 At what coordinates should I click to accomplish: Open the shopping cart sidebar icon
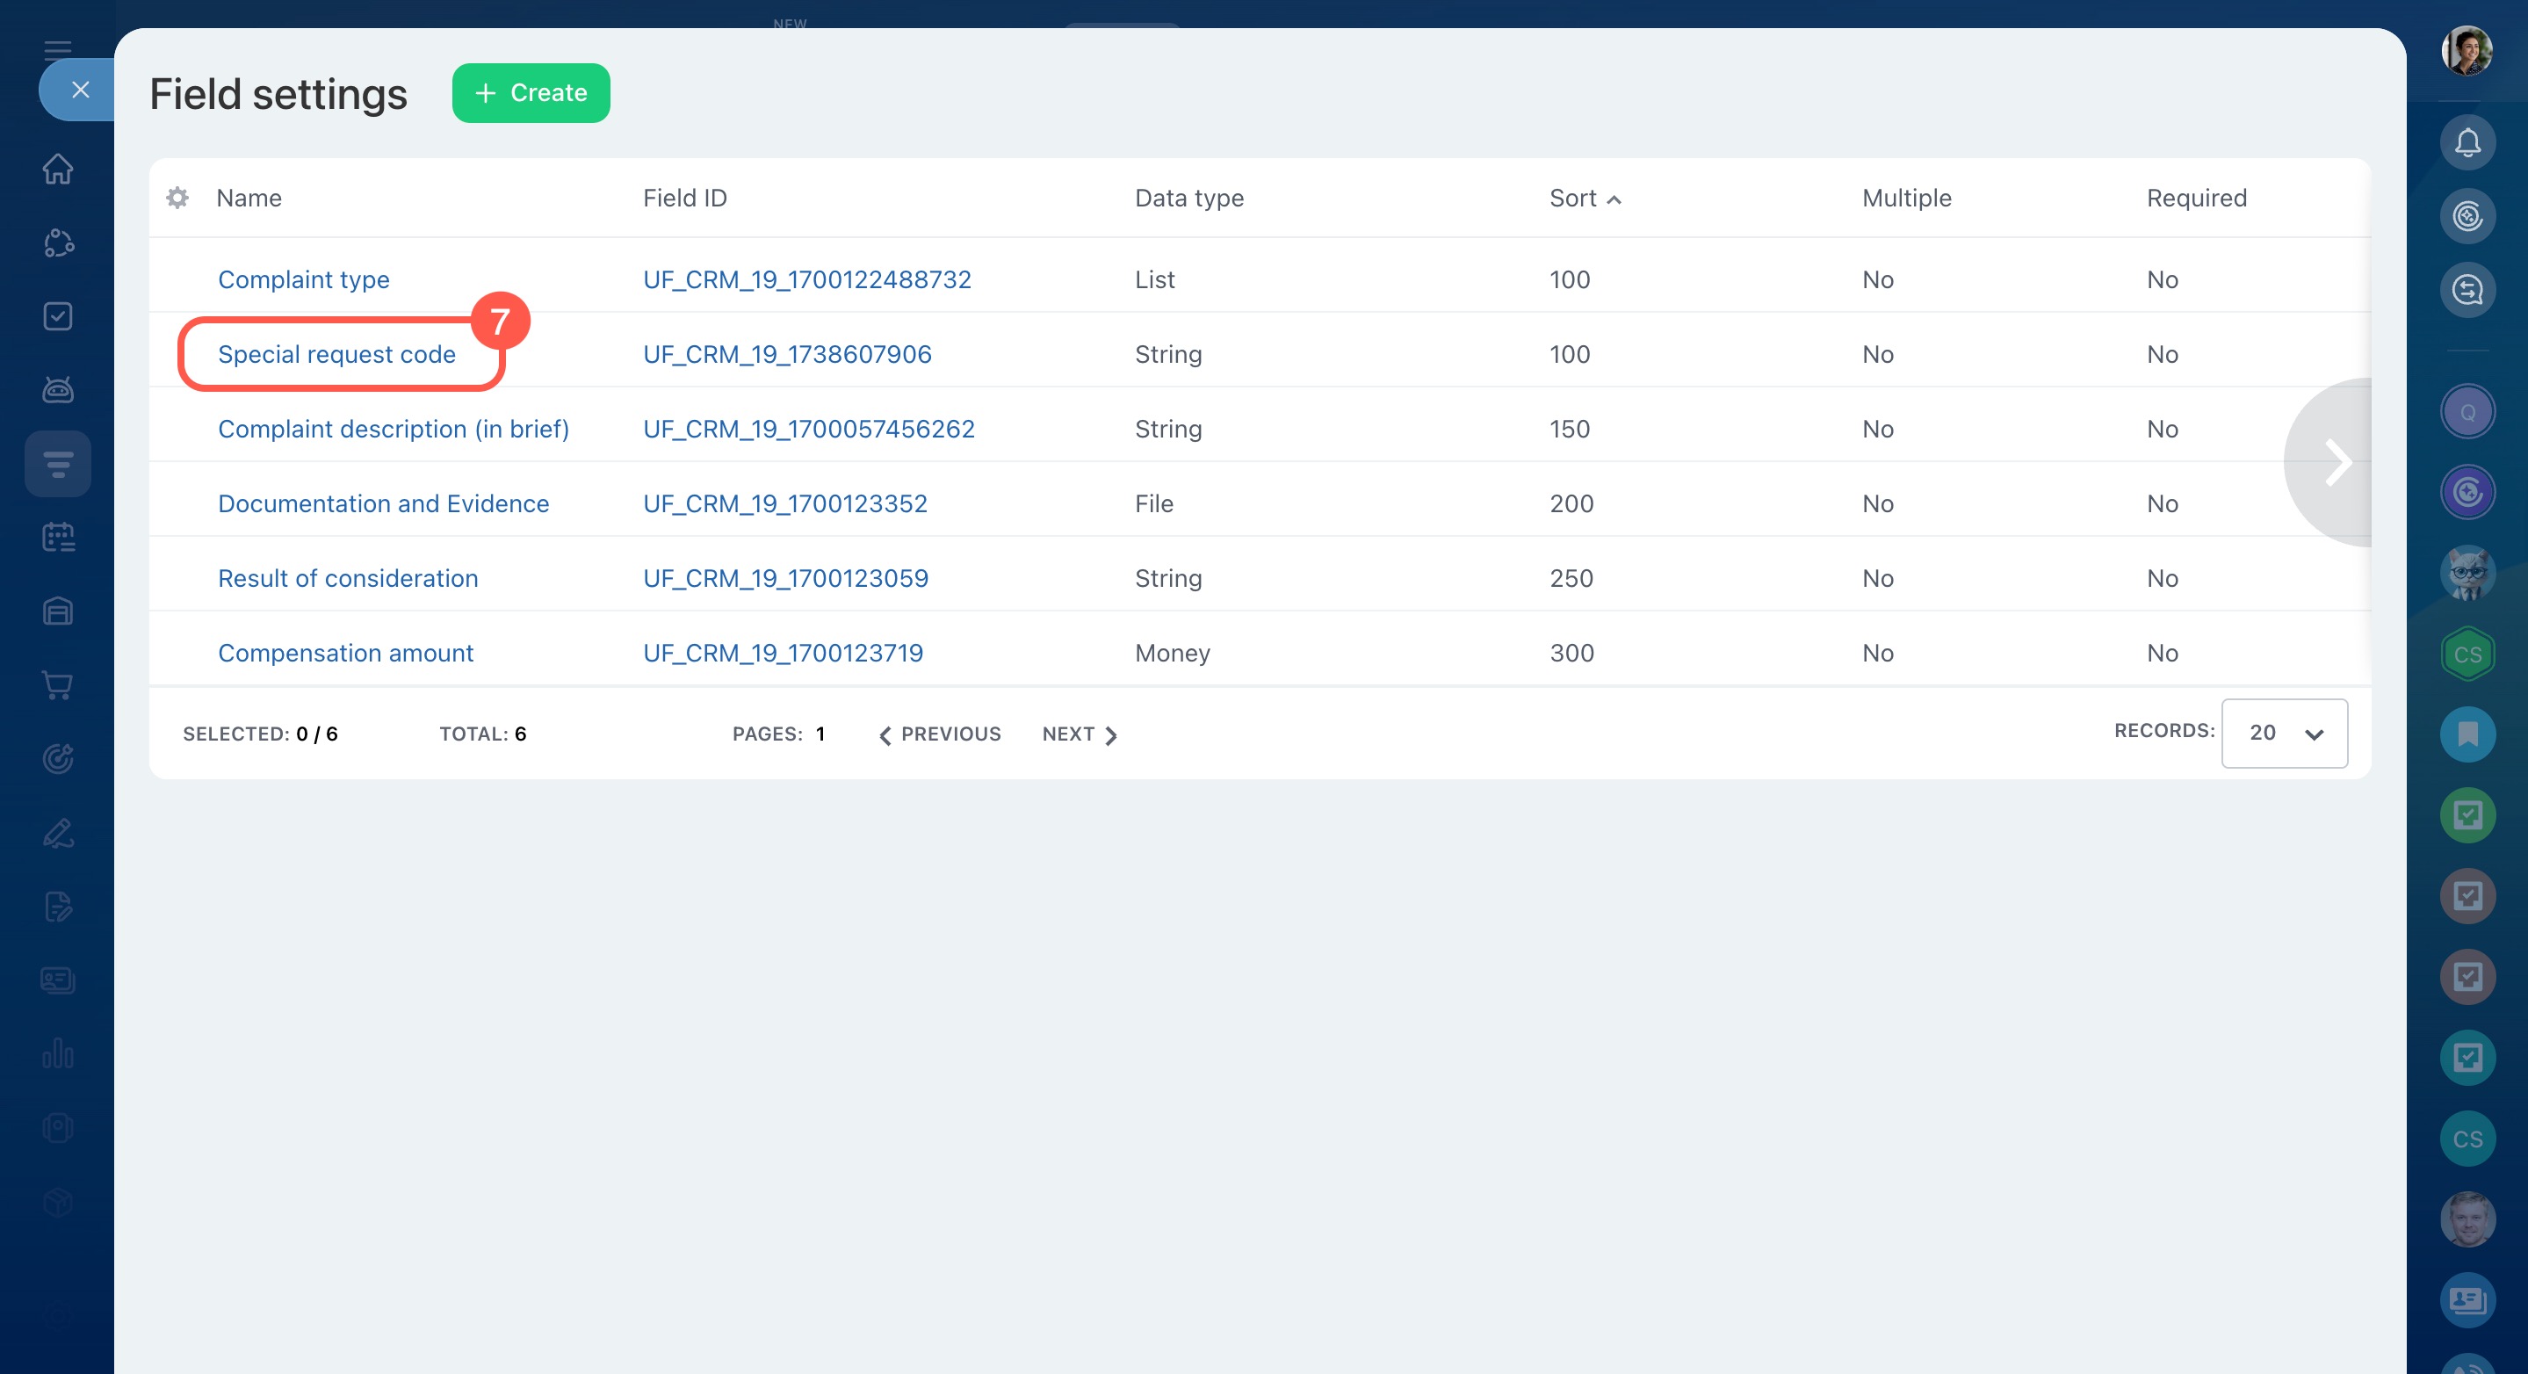click(x=58, y=685)
